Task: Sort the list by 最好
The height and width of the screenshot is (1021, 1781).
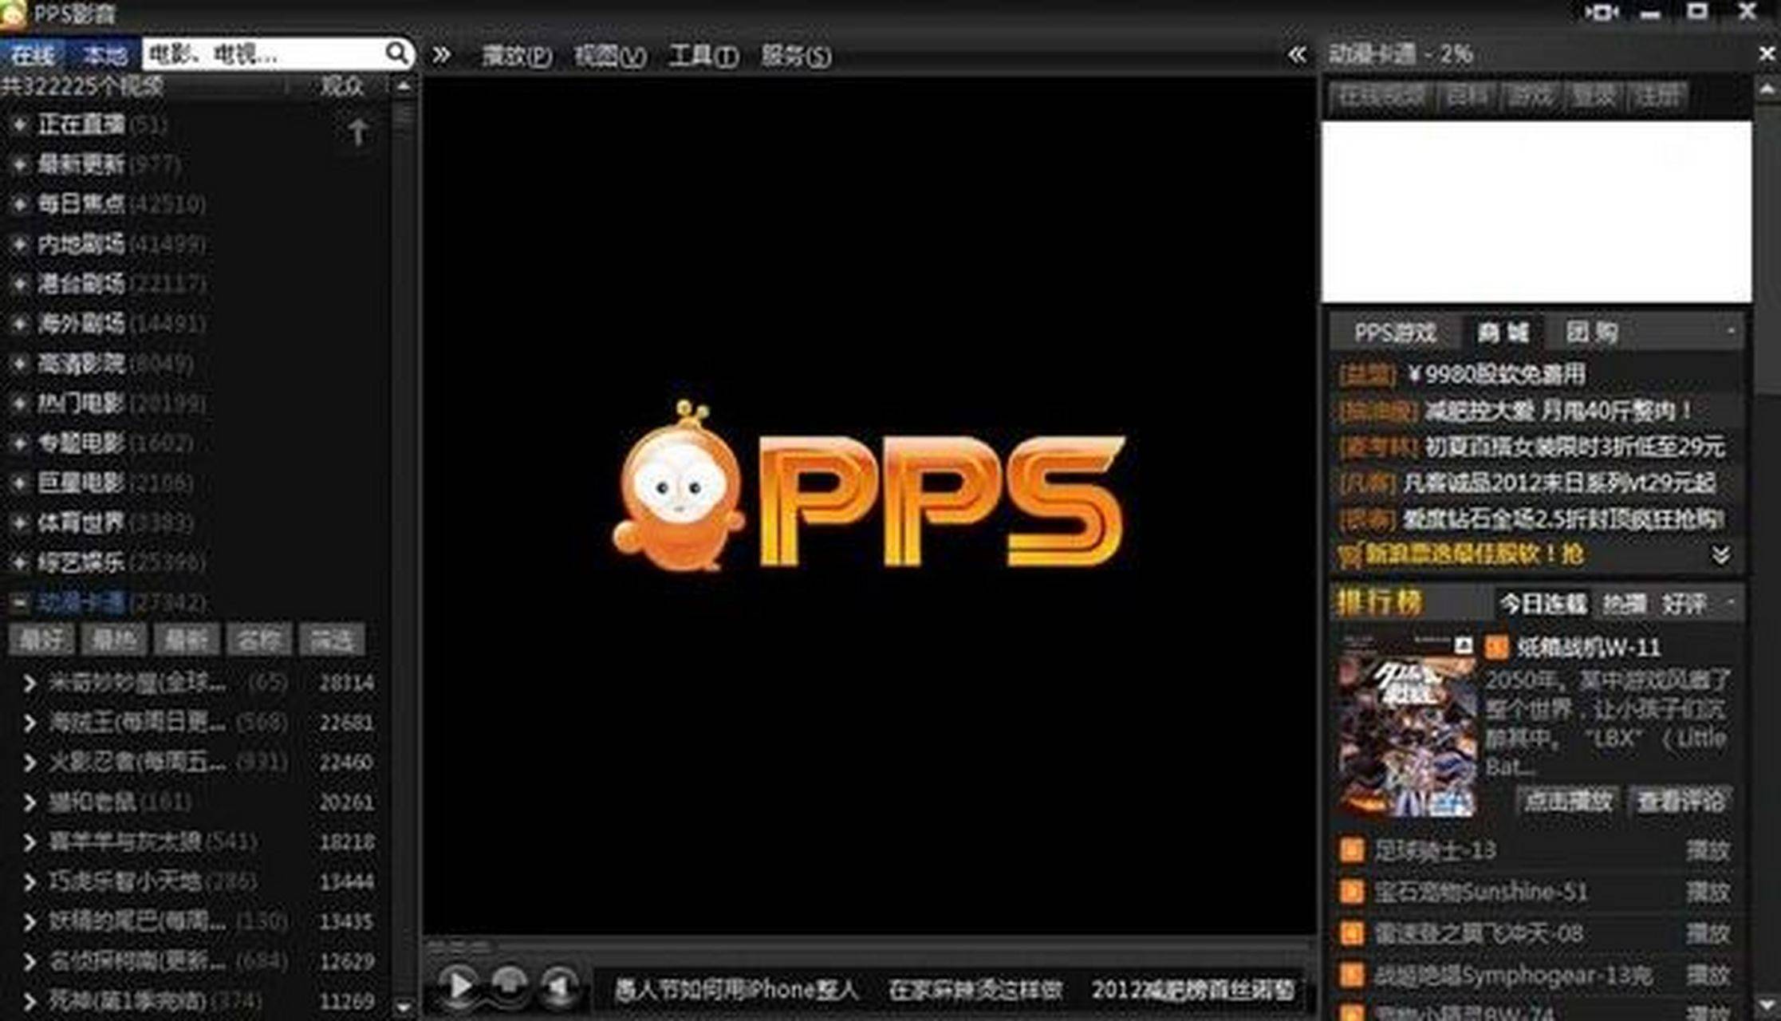Action: [x=41, y=640]
